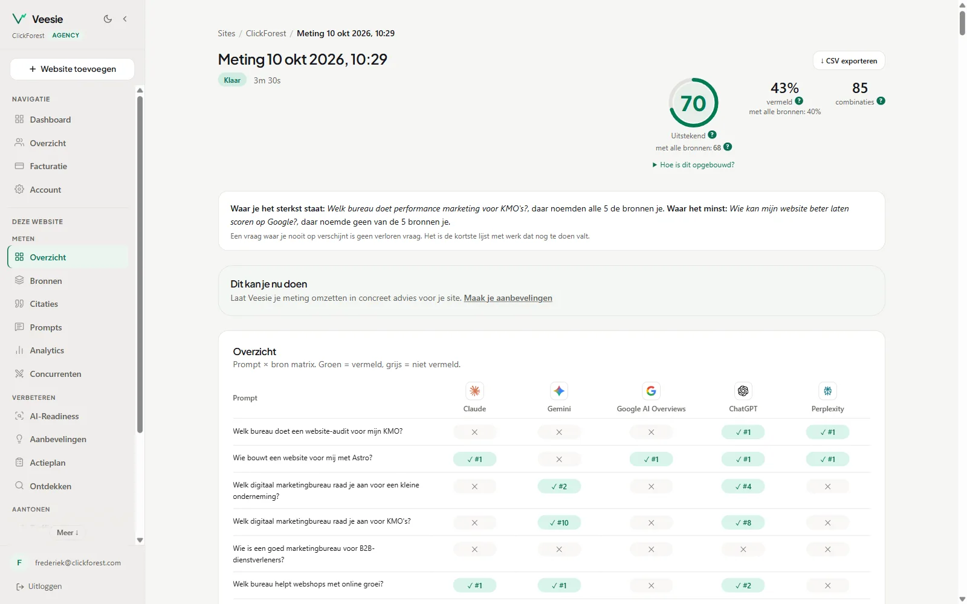
Task: Click the Perplexity column icon
Action: [828, 391]
